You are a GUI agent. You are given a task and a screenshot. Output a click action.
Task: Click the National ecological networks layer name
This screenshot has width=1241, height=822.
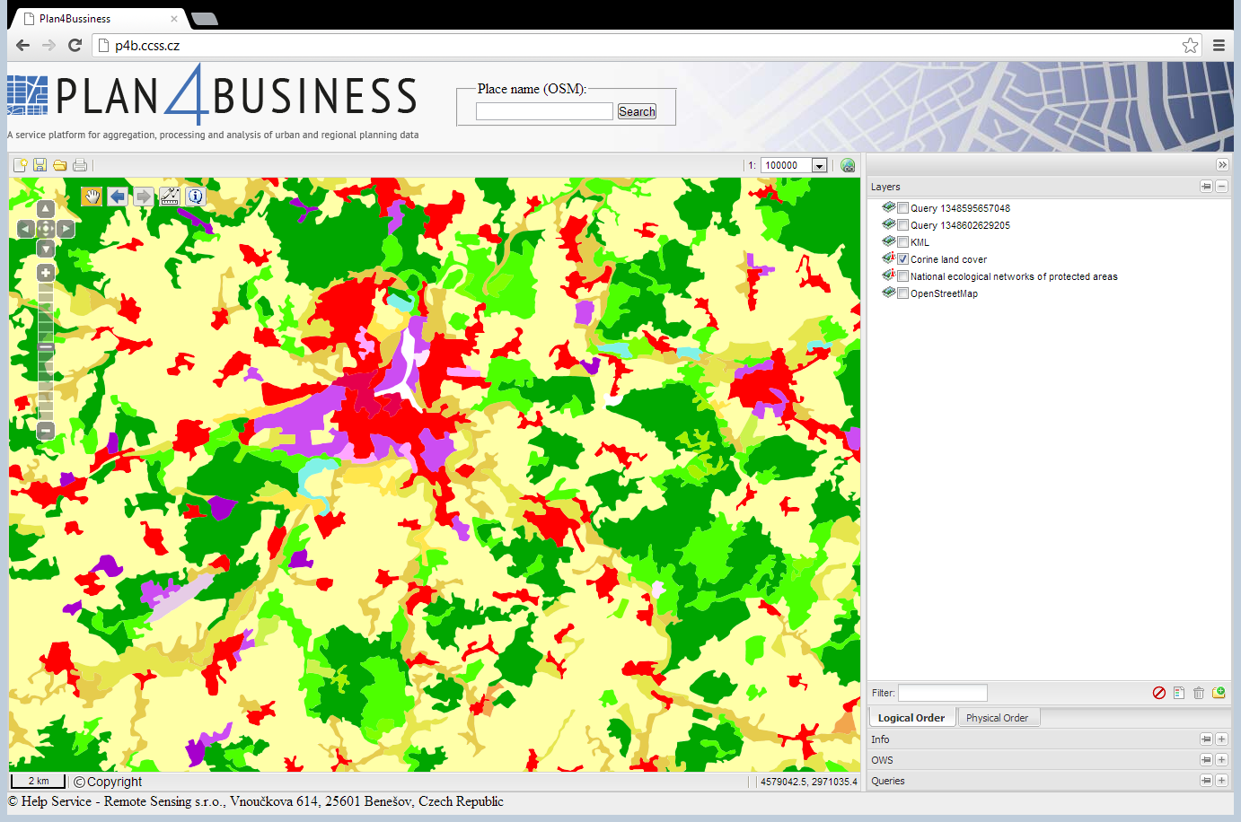pyautogui.click(x=1014, y=276)
